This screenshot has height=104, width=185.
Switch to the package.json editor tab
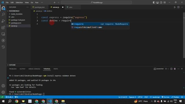click(40, 7)
